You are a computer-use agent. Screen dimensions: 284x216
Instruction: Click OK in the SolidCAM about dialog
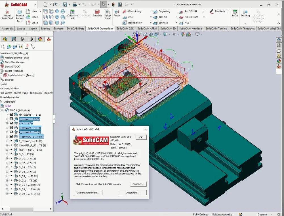click(x=141, y=137)
